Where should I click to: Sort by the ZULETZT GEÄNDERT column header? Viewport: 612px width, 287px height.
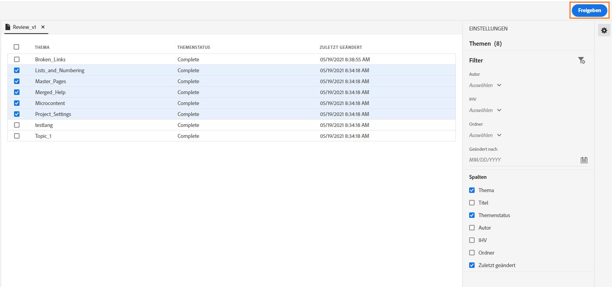click(x=341, y=47)
